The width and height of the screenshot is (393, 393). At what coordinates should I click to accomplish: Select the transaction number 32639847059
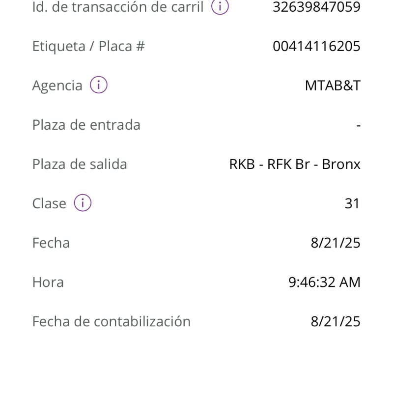coord(316,7)
